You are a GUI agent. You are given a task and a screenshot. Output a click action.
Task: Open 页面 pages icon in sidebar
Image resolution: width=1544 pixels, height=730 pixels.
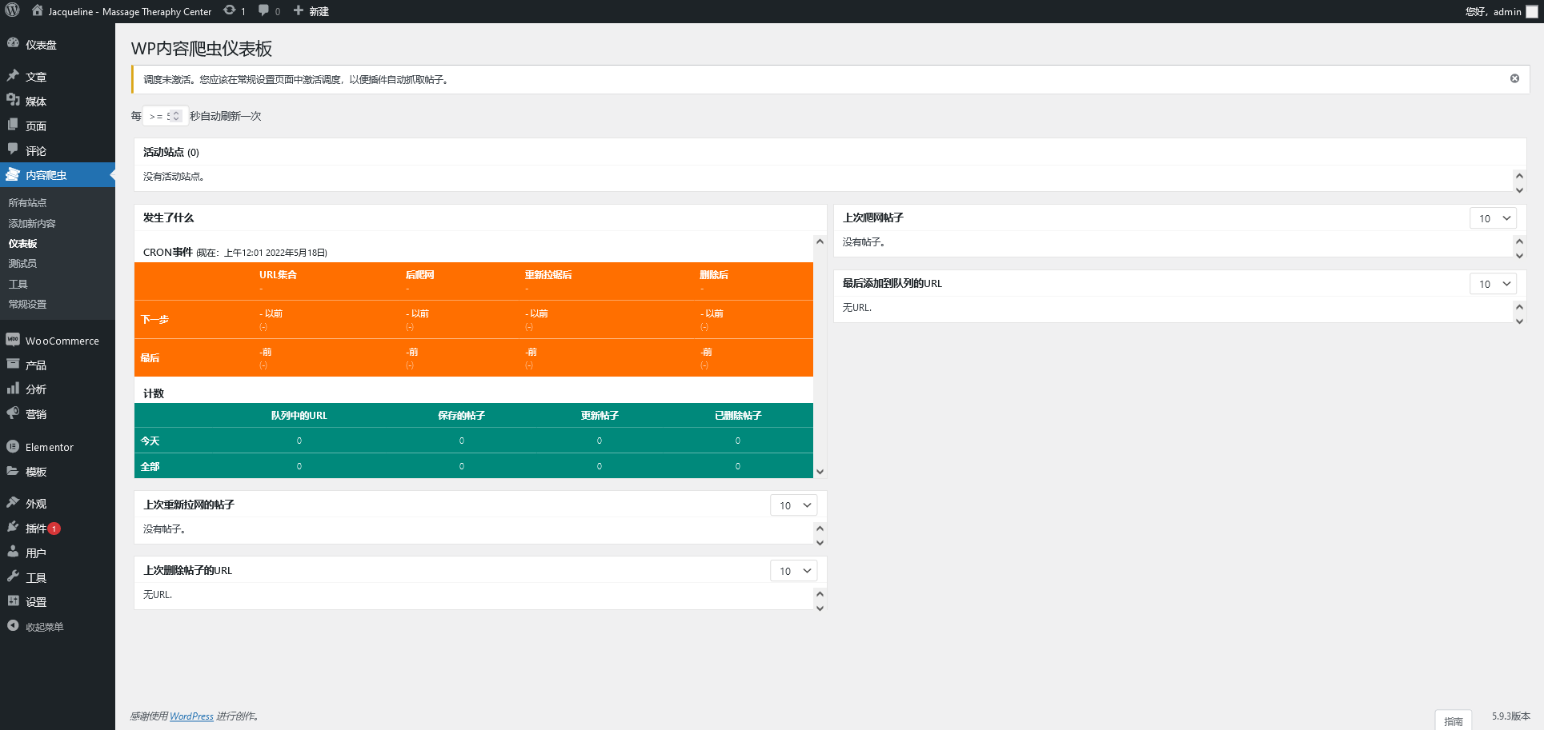[x=13, y=126]
